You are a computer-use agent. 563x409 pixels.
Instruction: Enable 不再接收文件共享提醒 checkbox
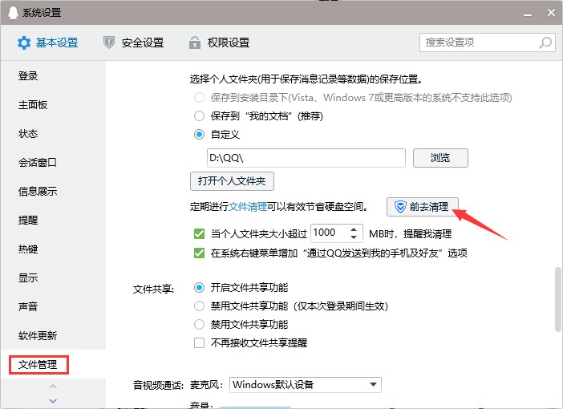(x=200, y=343)
